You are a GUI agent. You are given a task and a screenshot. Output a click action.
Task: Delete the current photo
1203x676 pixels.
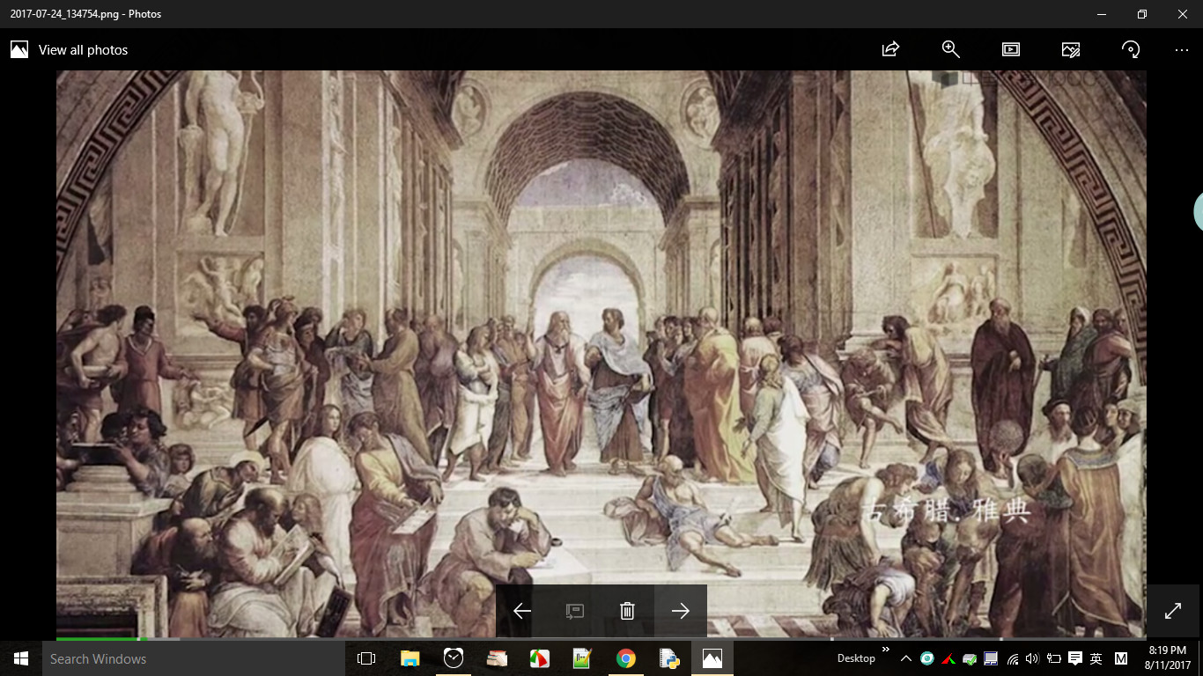(627, 611)
